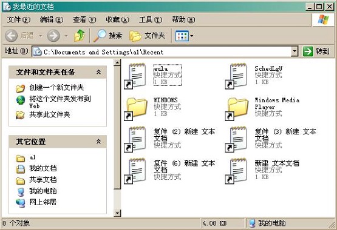Click the Windows flag logo
The height and width of the screenshot is (230, 337).
click(323, 19)
